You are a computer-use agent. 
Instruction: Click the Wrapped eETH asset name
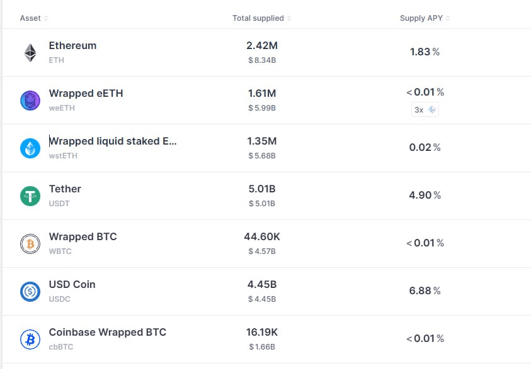pyautogui.click(x=86, y=94)
